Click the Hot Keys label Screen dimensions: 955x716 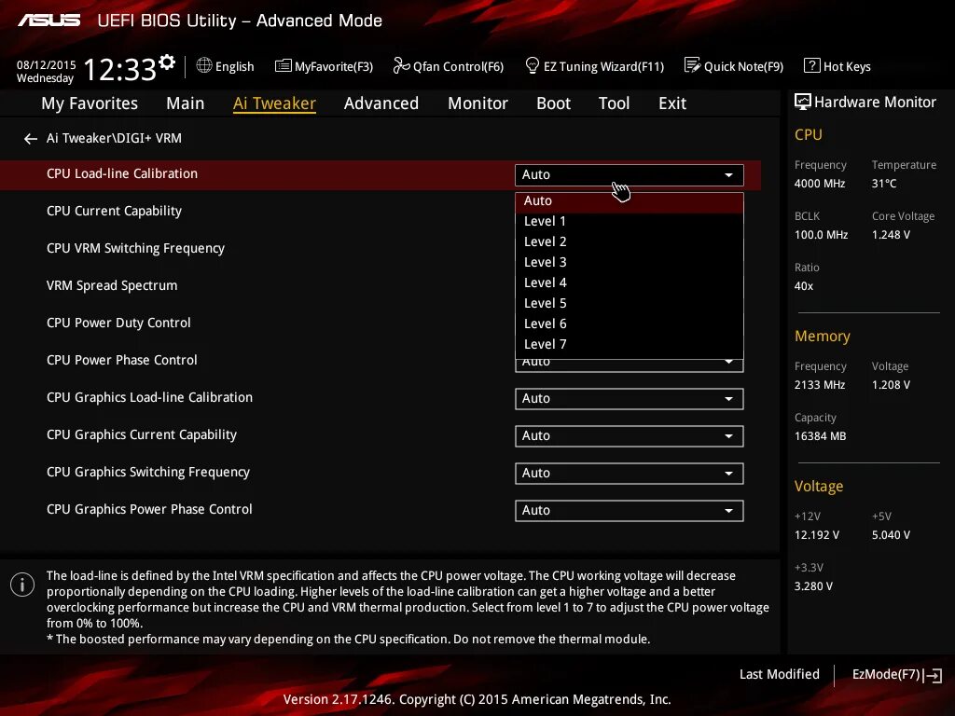tap(847, 66)
